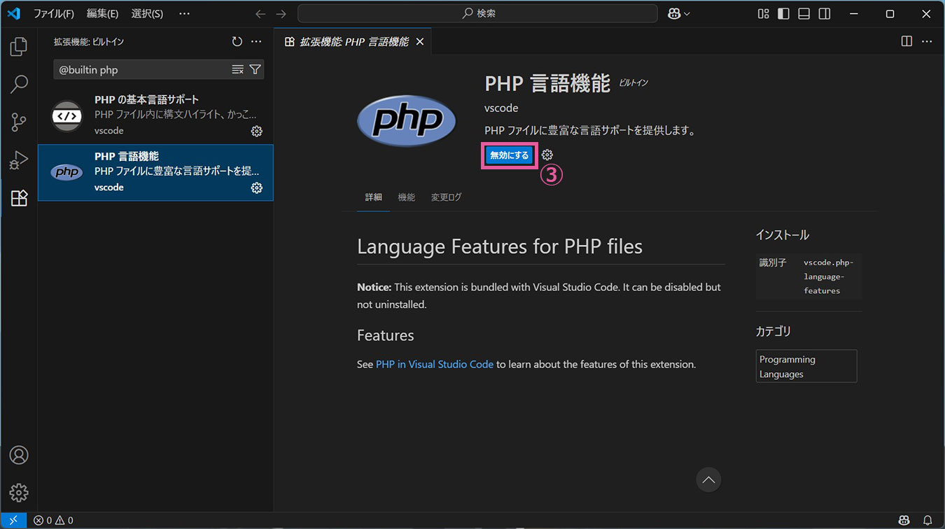Open editor more actions menu

pyautogui.click(x=927, y=41)
